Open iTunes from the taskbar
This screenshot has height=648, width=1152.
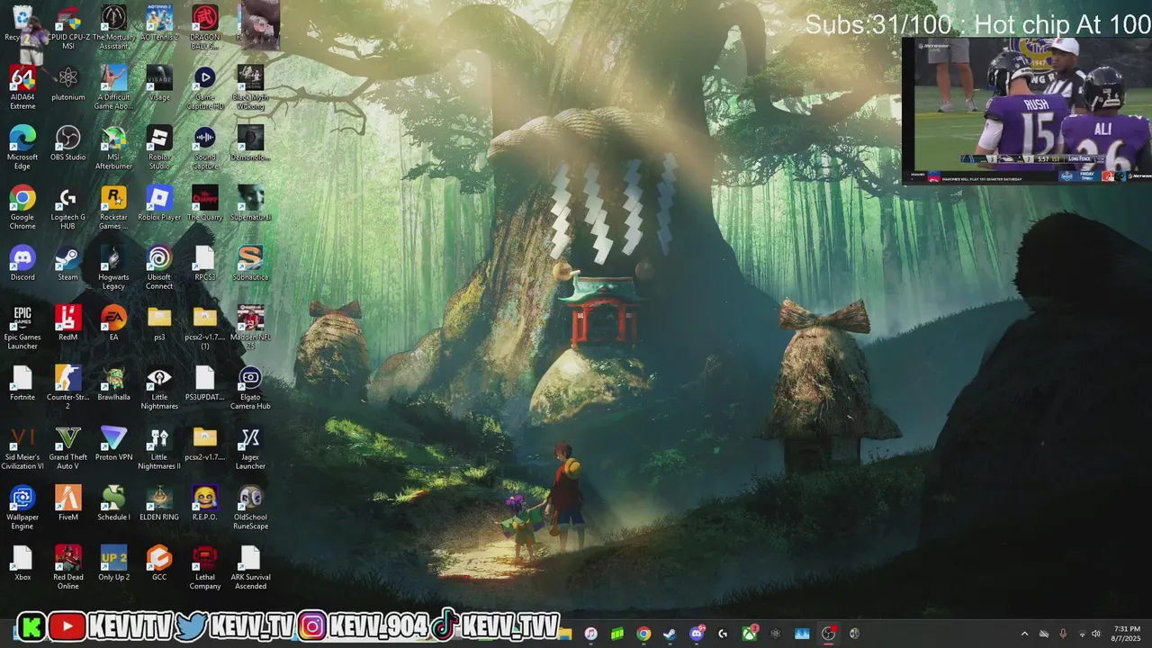pyautogui.click(x=590, y=634)
